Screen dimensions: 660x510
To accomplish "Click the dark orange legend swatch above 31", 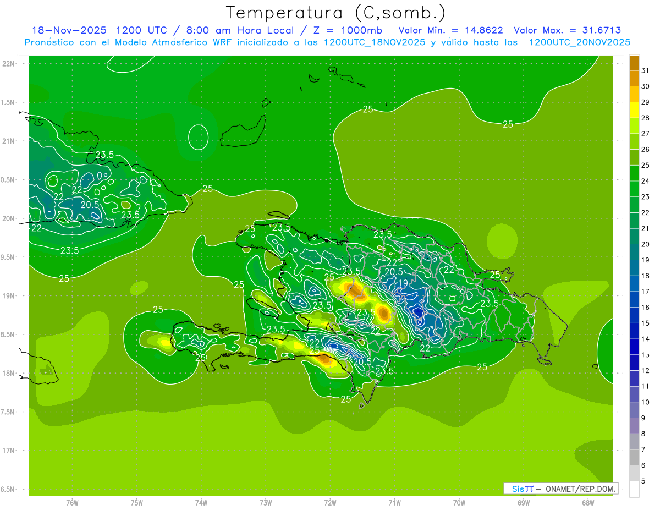I will (634, 63).
